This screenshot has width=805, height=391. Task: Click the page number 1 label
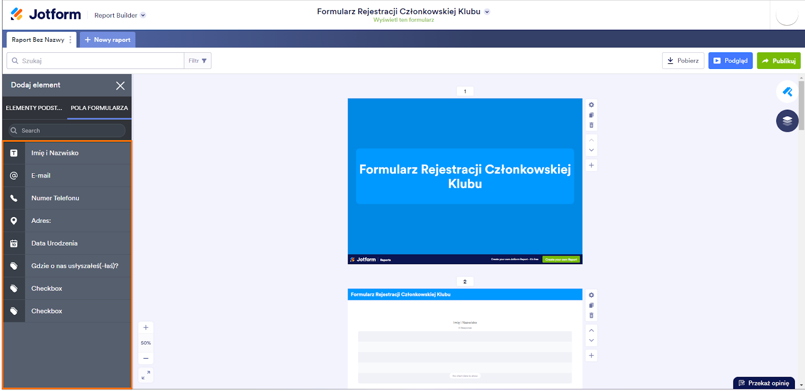465,92
